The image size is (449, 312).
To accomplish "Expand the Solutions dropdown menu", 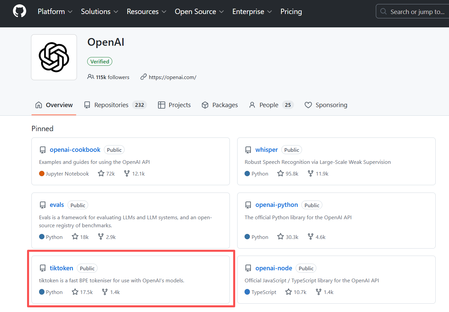I will pyautogui.click(x=100, y=11).
